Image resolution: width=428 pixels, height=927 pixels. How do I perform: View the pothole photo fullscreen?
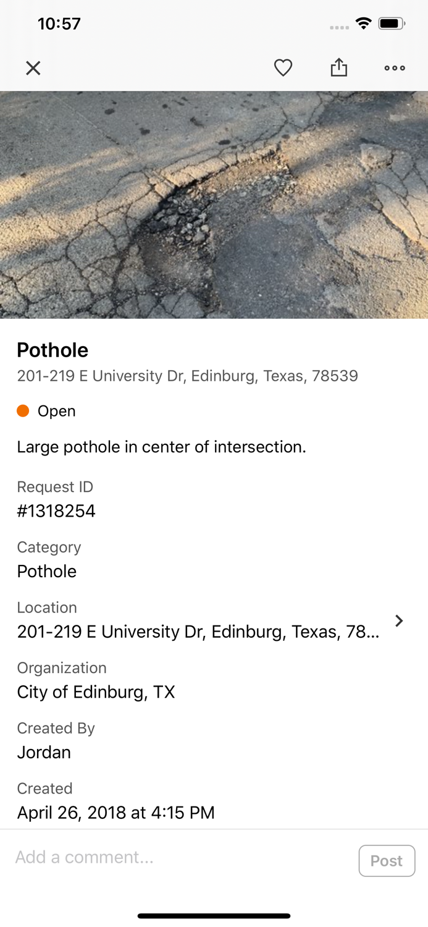[x=214, y=204]
